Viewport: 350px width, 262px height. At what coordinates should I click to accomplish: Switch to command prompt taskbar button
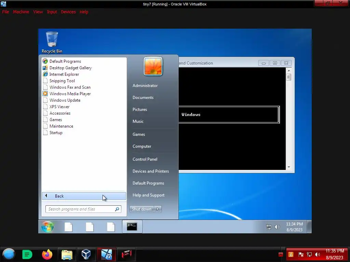[x=132, y=227]
